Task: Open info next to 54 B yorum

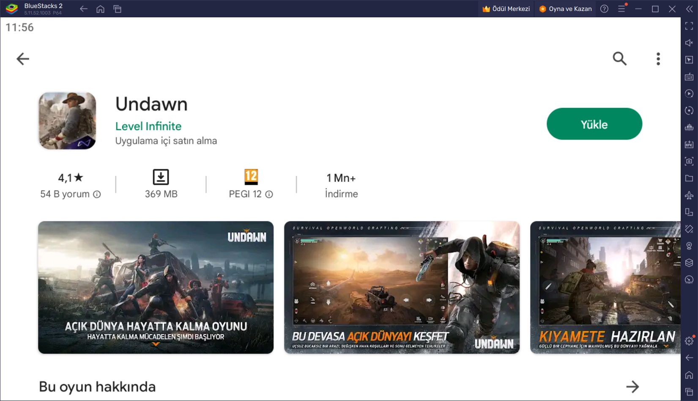Action: [x=97, y=194]
